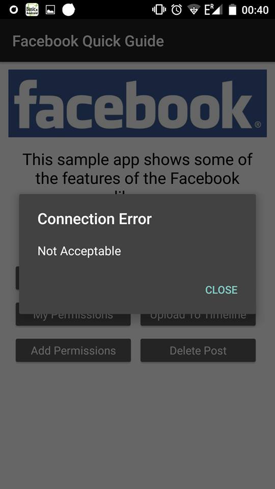Image resolution: width=275 pixels, height=489 pixels.
Task: Tap the Delete Post button
Action: point(198,350)
